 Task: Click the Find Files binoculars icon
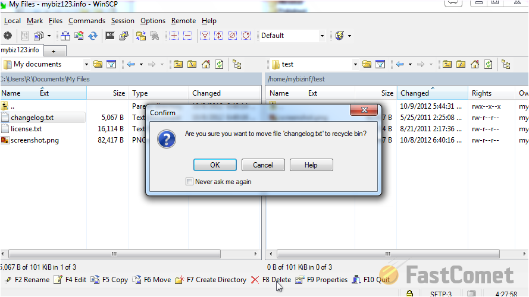[x=155, y=36]
